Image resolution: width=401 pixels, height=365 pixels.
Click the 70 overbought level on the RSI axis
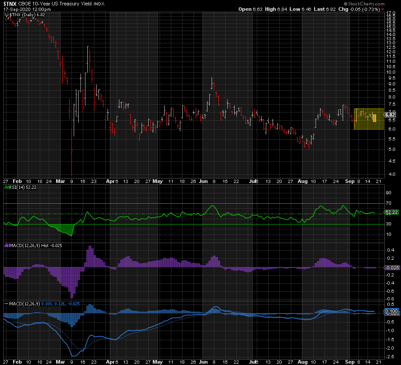point(388,203)
